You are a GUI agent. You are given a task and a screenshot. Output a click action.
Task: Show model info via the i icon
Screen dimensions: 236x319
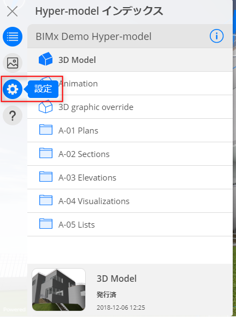(216, 36)
